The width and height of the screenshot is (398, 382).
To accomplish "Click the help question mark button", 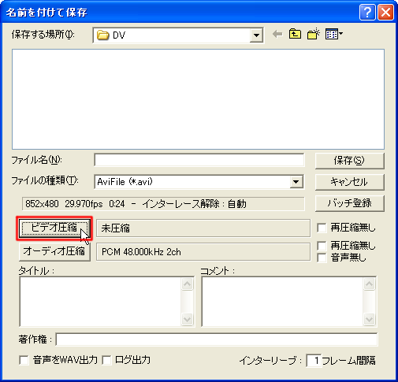I will [x=367, y=12].
